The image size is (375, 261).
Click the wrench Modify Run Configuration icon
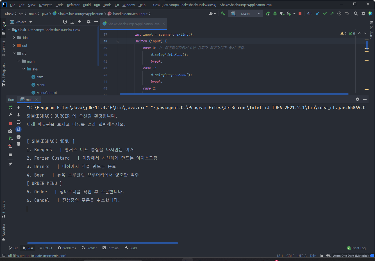click(x=10, y=115)
